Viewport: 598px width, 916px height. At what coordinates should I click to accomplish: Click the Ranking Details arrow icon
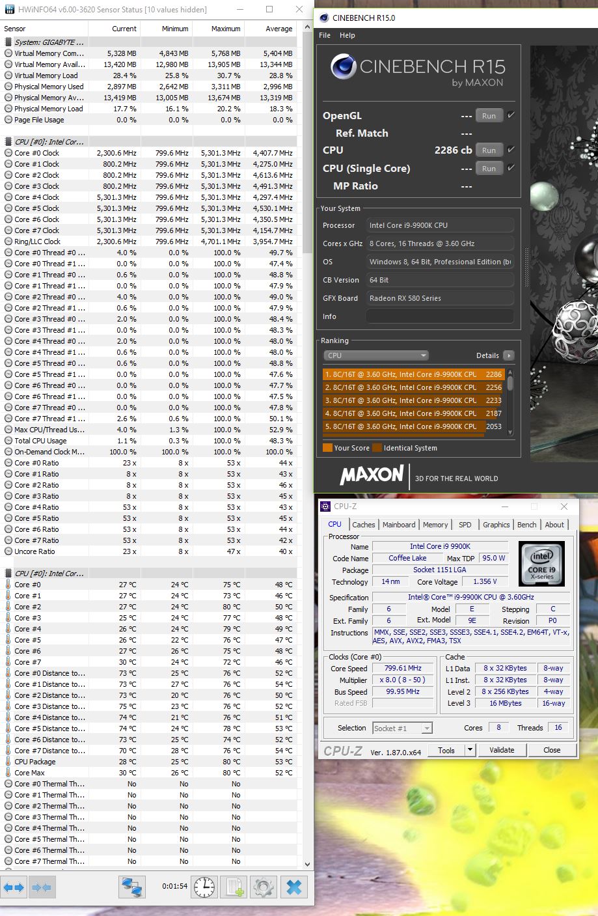[x=508, y=355]
